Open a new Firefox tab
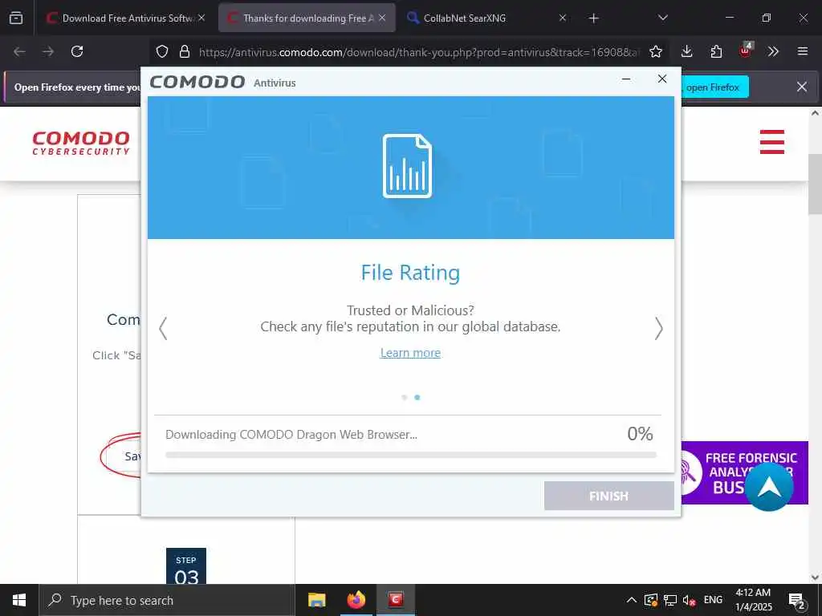822x616 pixels. point(593,18)
